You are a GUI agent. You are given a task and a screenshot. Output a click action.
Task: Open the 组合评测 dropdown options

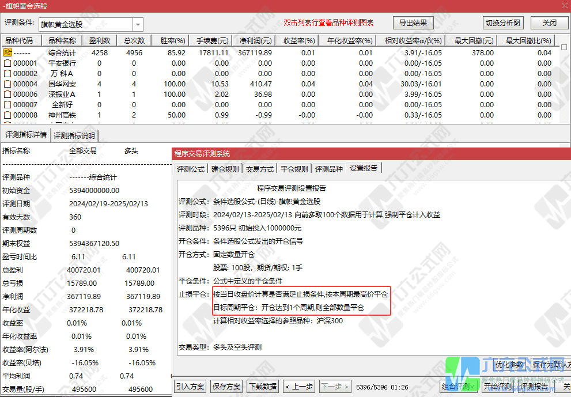pos(472,385)
